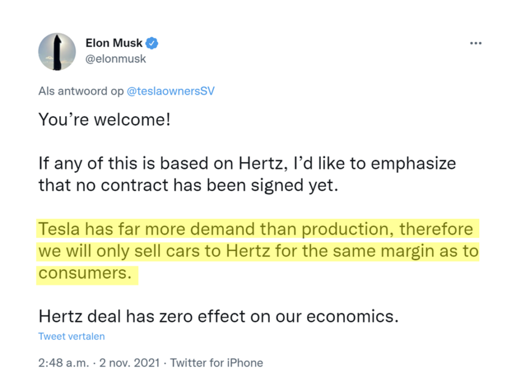
Task: Click the '2 nov. 2021' date
Action: pyautogui.click(x=130, y=363)
